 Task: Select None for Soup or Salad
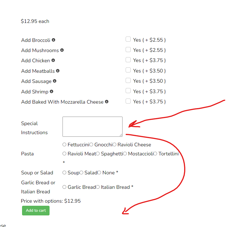pyautogui.click(x=99, y=173)
